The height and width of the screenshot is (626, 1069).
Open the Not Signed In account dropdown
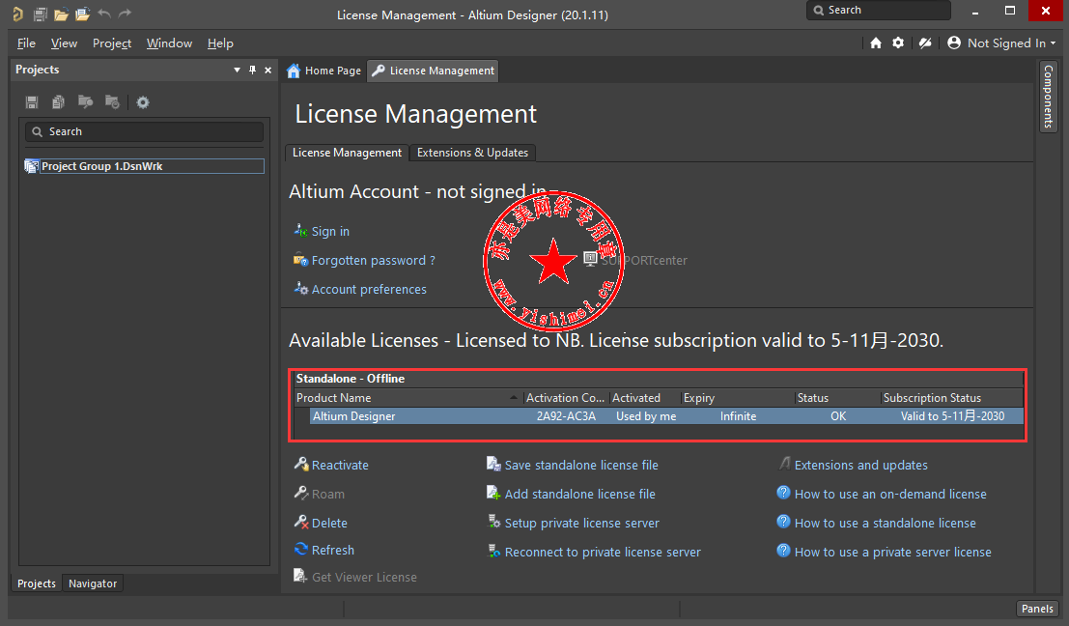[x=1001, y=43]
